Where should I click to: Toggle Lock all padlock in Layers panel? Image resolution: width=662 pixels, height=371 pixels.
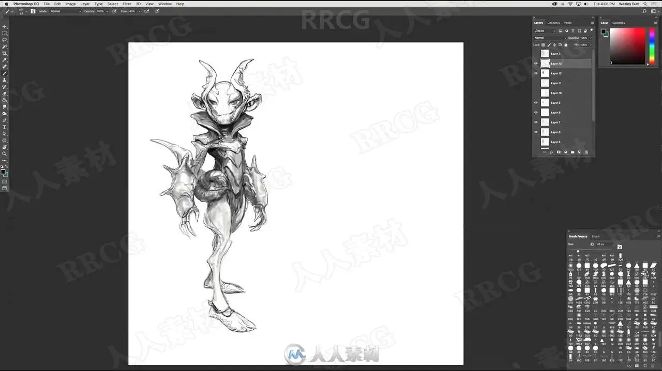point(566,45)
